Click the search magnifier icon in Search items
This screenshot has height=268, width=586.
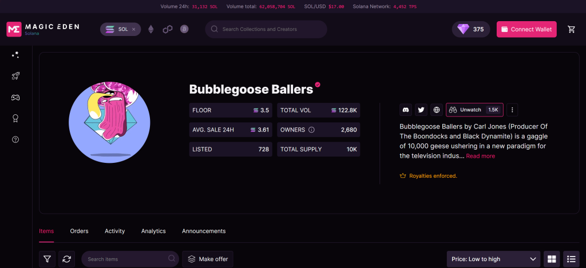pos(172,258)
